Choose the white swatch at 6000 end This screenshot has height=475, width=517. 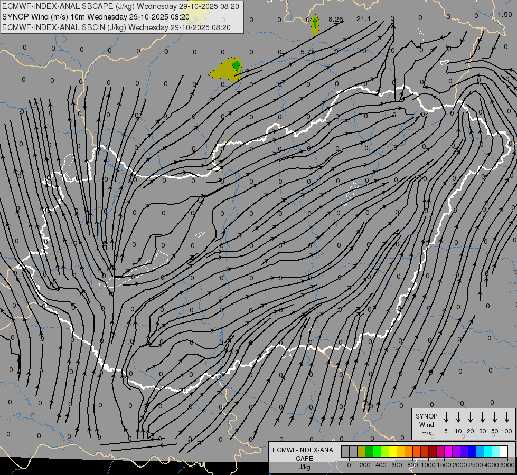tap(504, 451)
